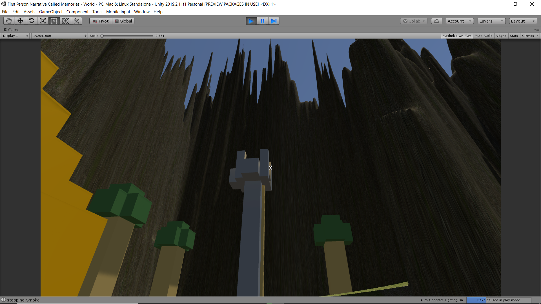The height and width of the screenshot is (304, 541).
Task: Toggle the Stats overlay
Action: point(514,36)
